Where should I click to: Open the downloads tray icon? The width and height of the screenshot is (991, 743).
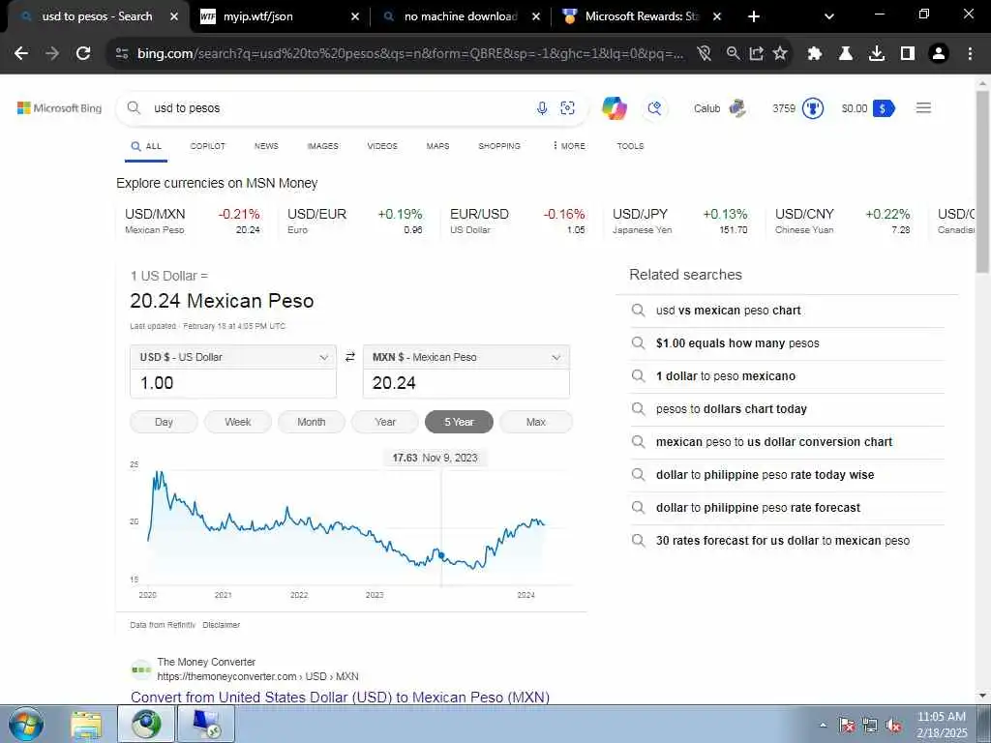pyautogui.click(x=877, y=54)
